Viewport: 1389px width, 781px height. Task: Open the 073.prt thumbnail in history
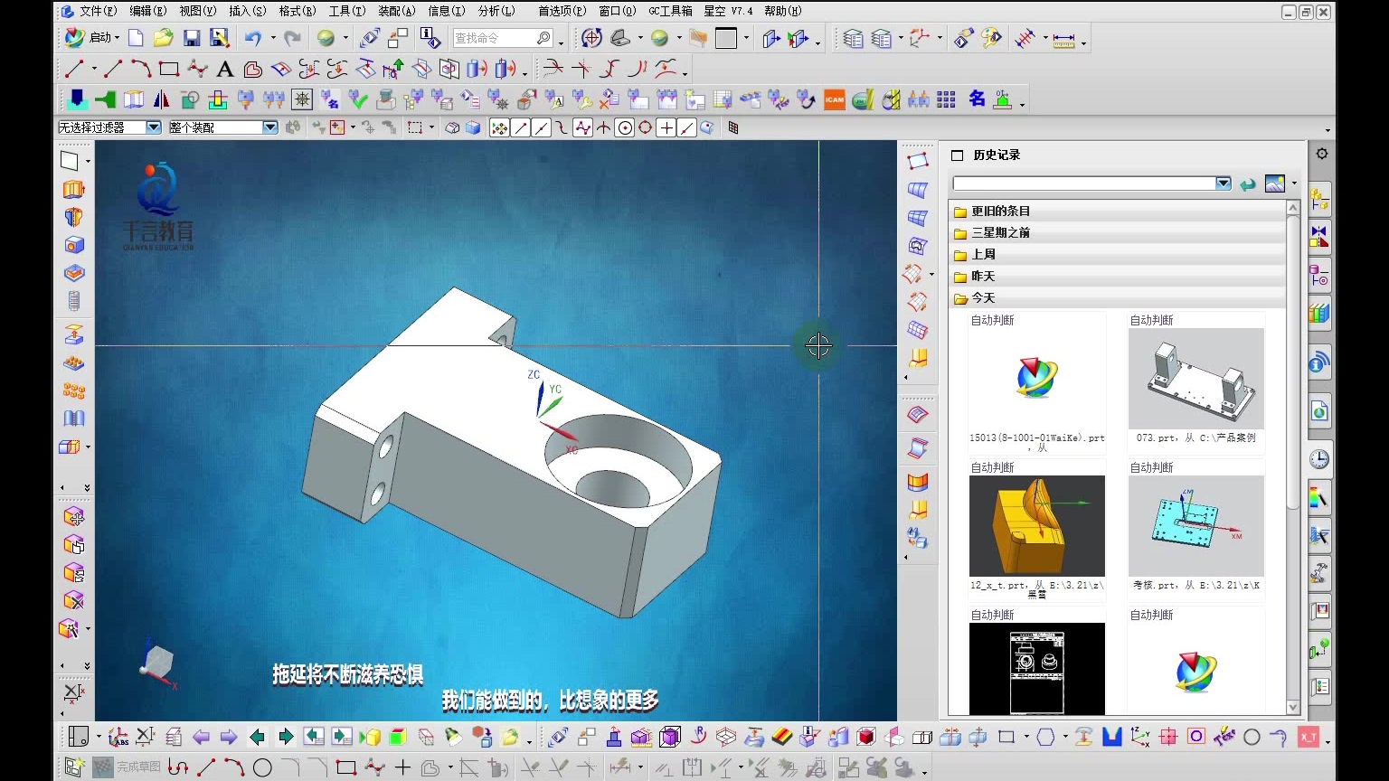pyautogui.click(x=1195, y=379)
